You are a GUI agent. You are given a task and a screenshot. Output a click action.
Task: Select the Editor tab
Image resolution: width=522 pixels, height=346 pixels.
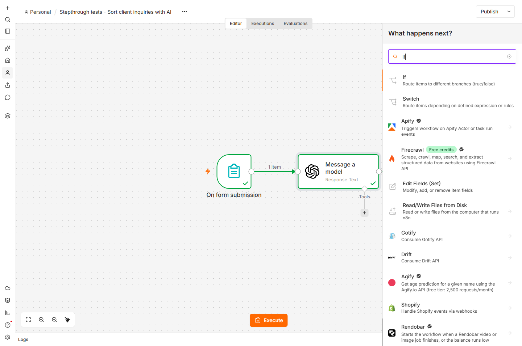coord(236,24)
